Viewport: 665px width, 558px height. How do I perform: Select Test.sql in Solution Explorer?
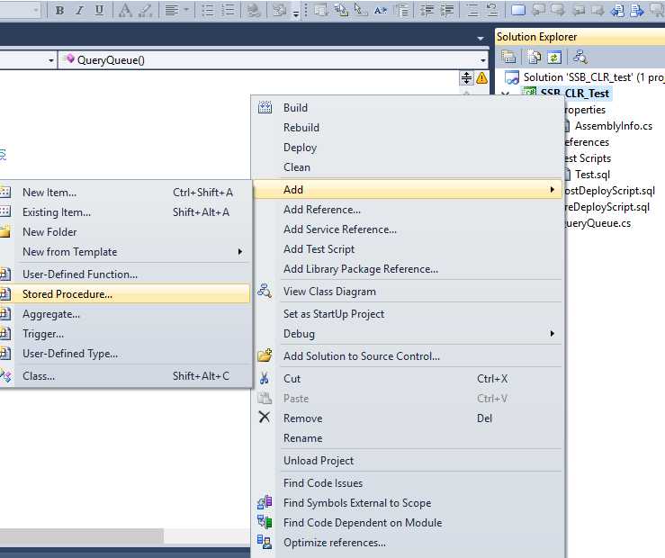592,175
